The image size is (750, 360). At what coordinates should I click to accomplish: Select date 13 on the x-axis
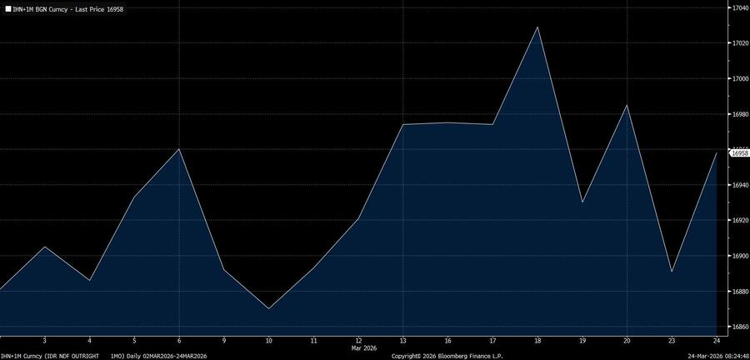pyautogui.click(x=402, y=341)
